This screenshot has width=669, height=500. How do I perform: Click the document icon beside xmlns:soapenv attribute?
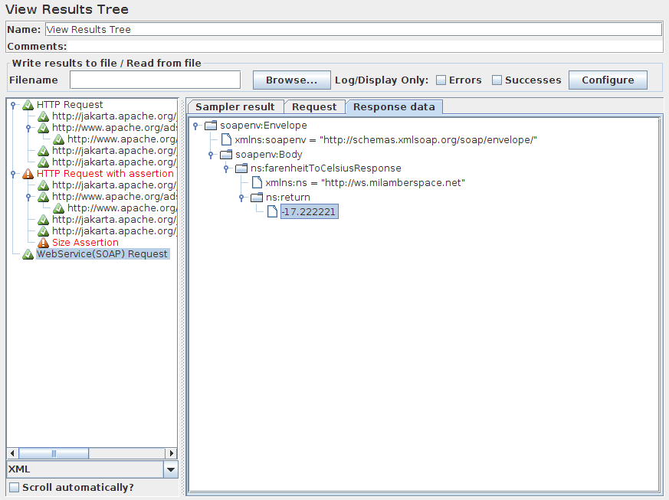(226, 140)
